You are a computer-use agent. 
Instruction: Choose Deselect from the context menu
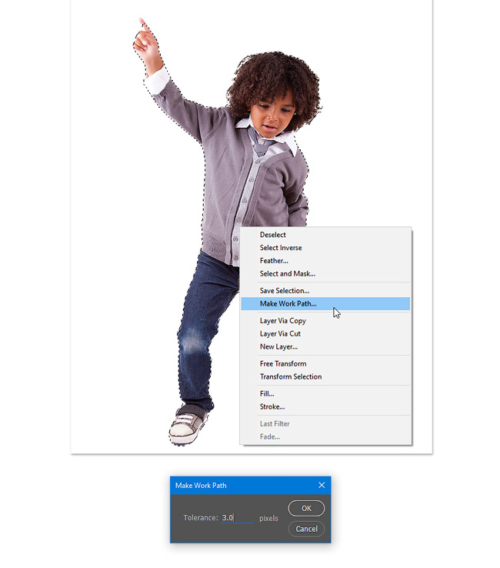(325, 235)
